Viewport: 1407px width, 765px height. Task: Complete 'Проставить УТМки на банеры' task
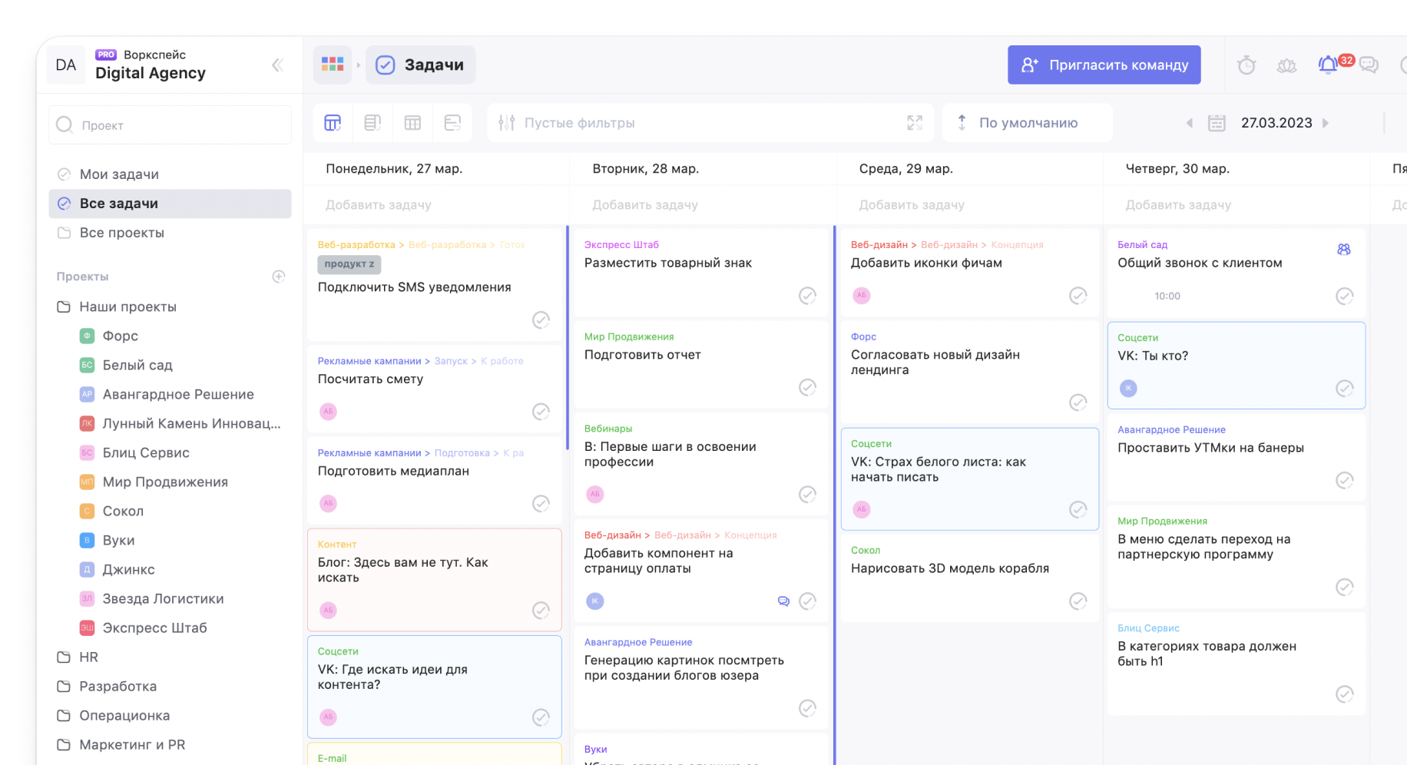(1345, 481)
